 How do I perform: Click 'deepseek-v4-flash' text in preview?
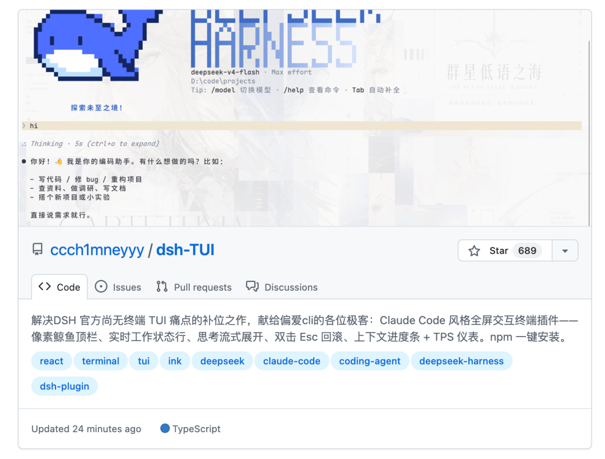tap(225, 72)
